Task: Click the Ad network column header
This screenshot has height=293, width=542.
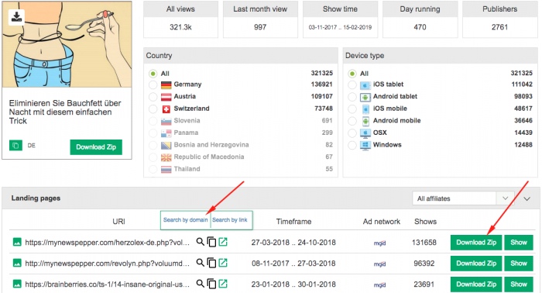Action: [x=382, y=222]
